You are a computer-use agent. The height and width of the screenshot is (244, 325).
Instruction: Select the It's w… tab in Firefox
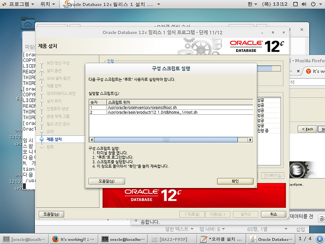tap(315, 71)
